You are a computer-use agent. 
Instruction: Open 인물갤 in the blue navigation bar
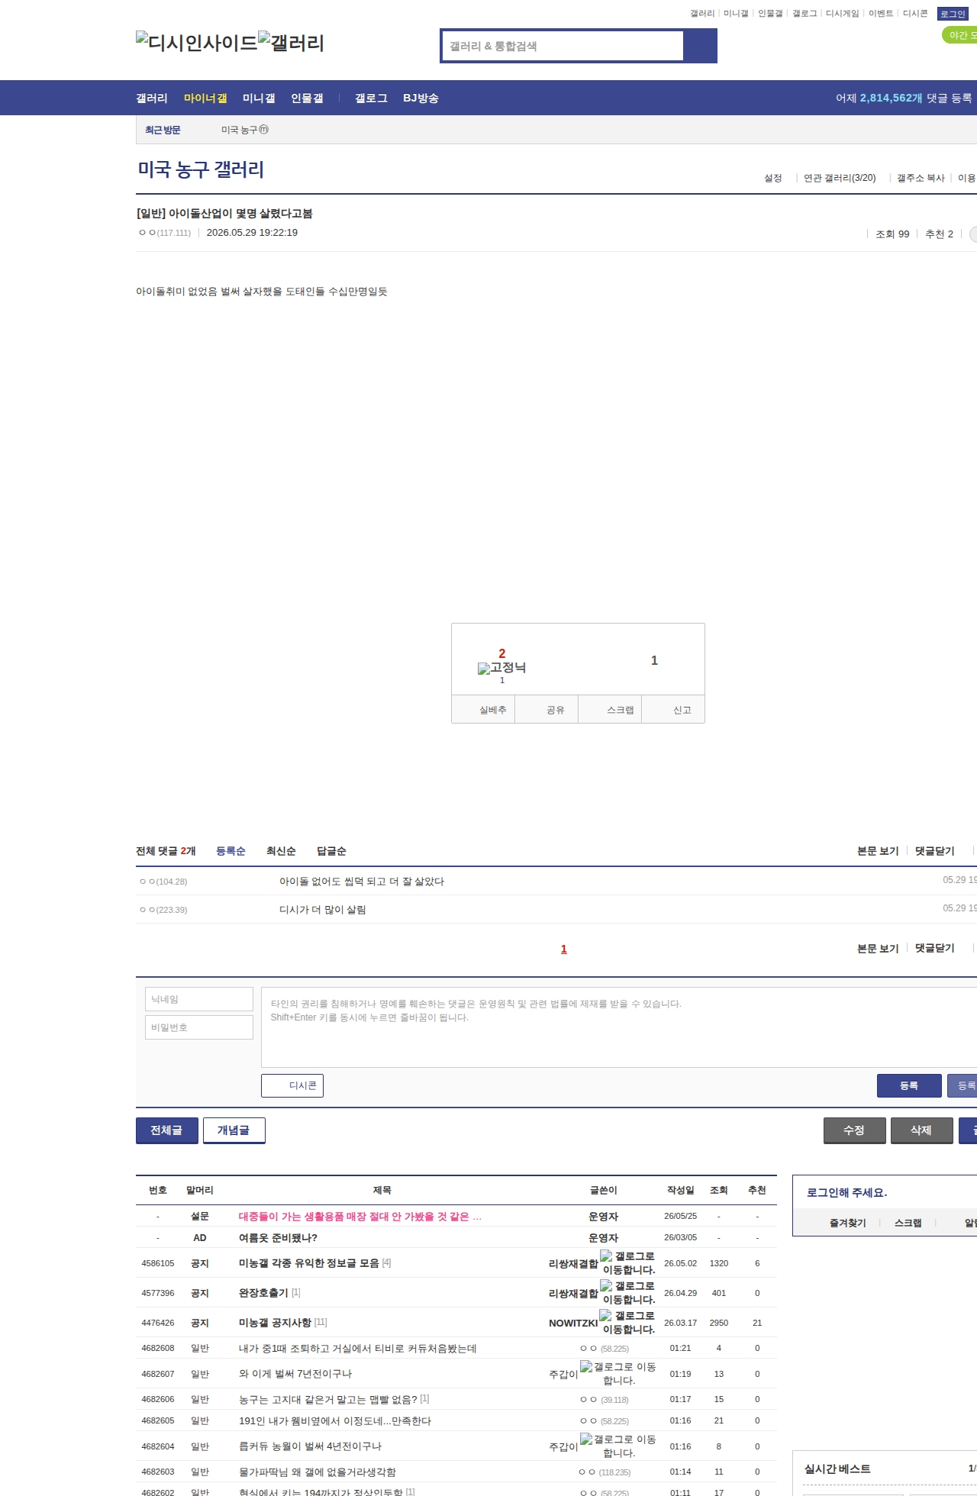[307, 98]
